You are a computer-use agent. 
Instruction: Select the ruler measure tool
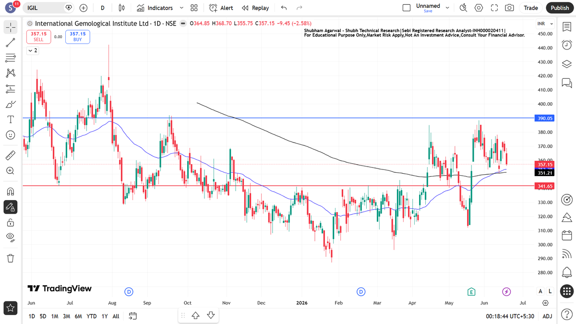(x=11, y=156)
